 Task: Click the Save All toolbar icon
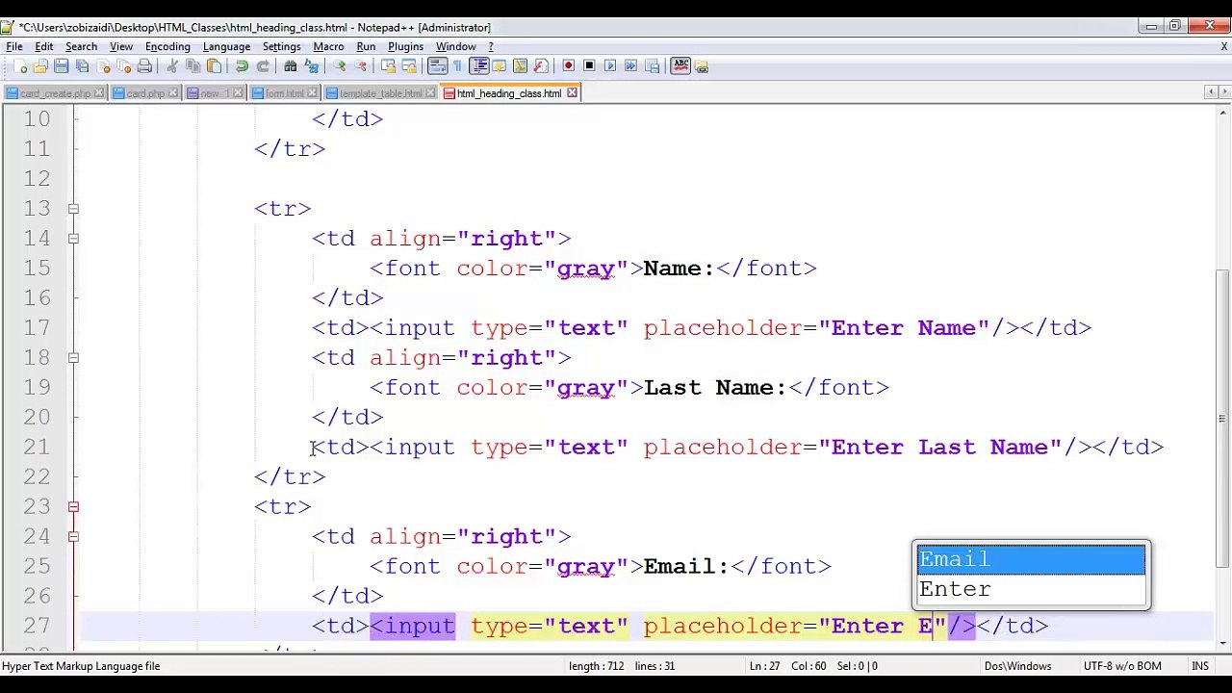[83, 66]
